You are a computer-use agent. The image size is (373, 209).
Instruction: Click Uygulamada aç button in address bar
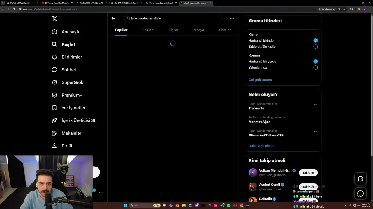327,9
